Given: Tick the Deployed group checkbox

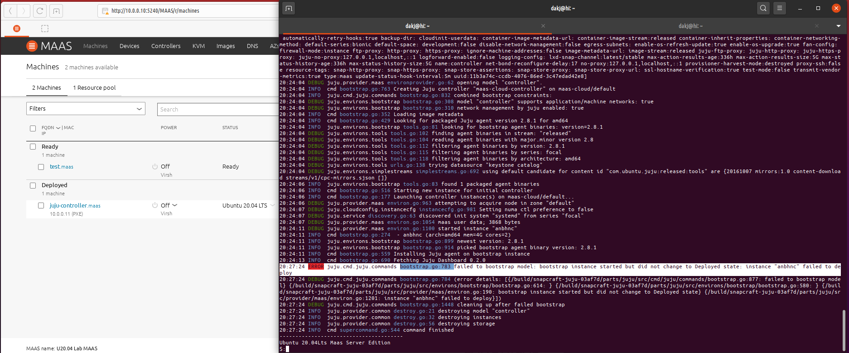Looking at the screenshot, I should pyautogui.click(x=33, y=185).
